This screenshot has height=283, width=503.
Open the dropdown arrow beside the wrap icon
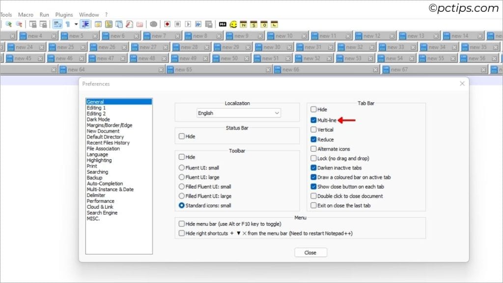(x=76, y=24)
